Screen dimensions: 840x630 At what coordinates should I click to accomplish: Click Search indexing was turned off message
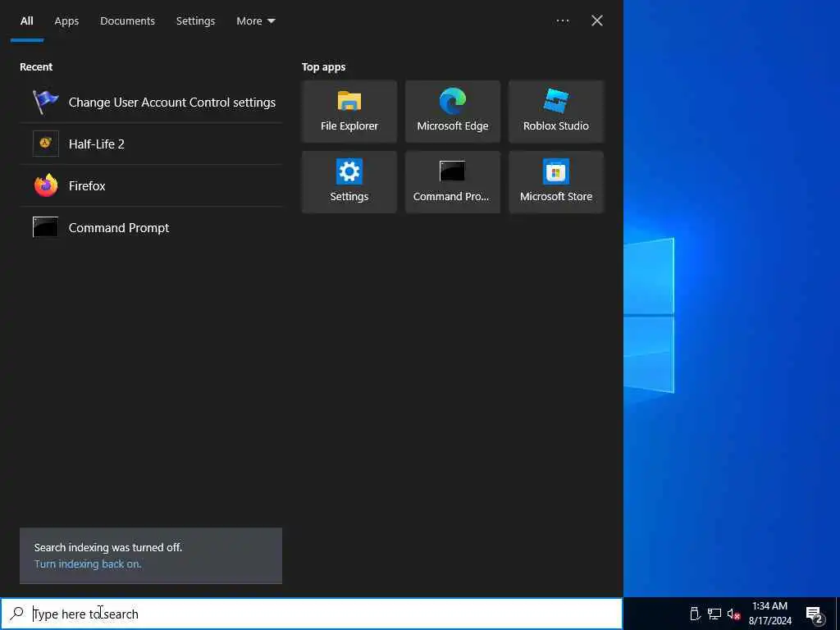[108, 547]
